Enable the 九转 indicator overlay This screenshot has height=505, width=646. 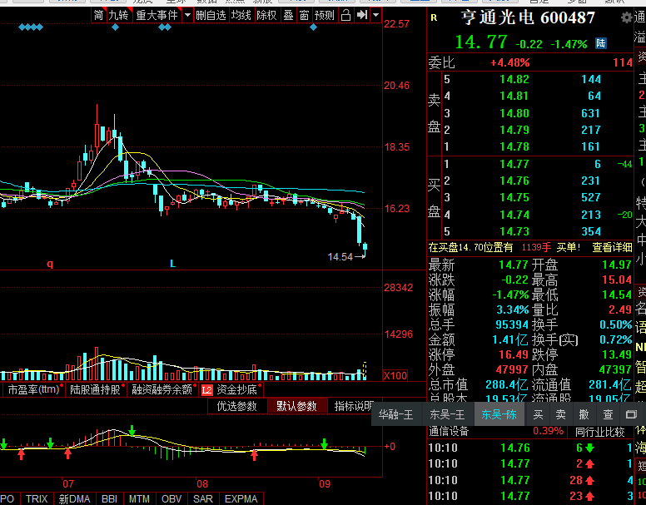point(119,16)
